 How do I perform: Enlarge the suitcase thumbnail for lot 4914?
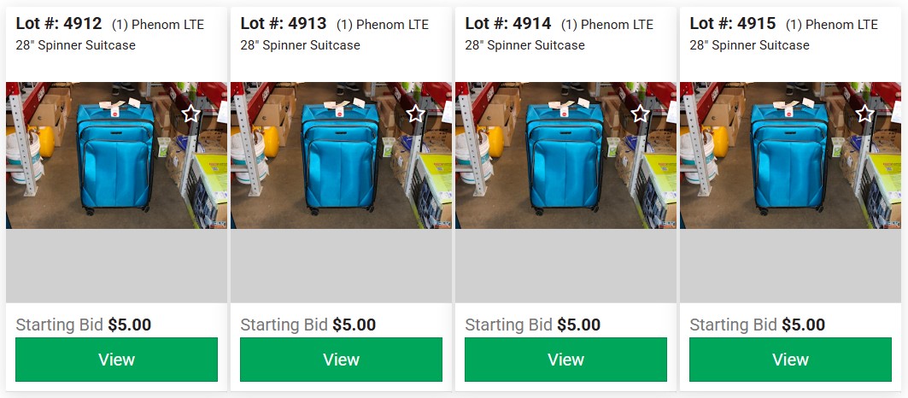coord(565,155)
